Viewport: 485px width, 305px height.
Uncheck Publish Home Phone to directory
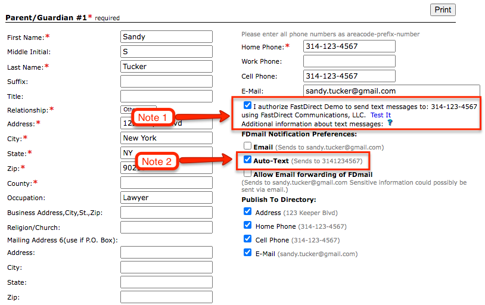coord(247,225)
